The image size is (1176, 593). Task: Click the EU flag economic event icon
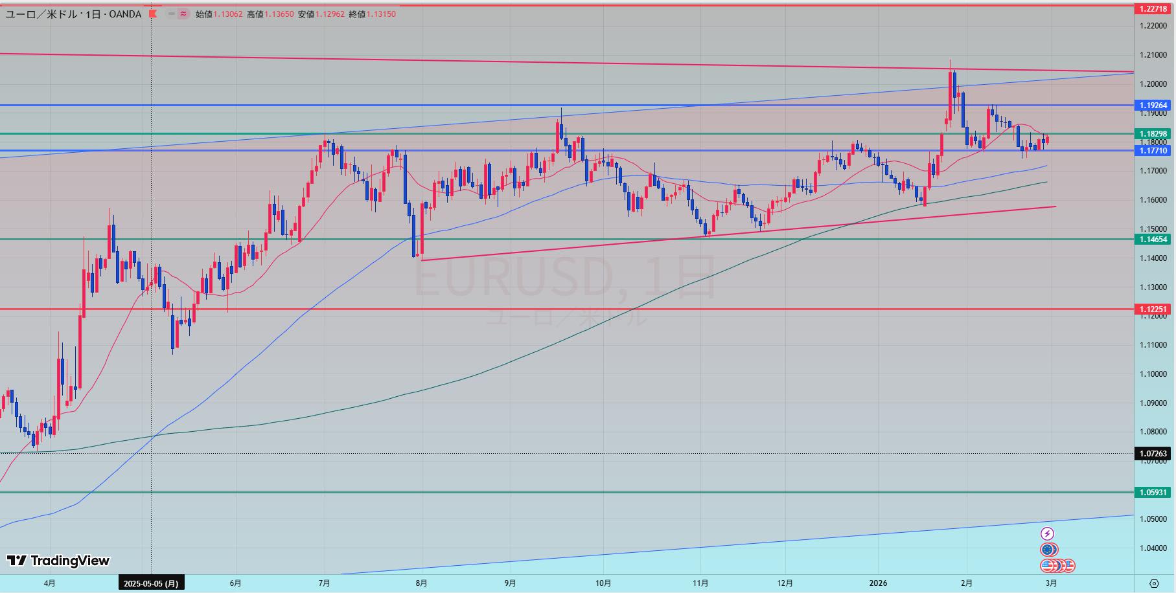1047,550
